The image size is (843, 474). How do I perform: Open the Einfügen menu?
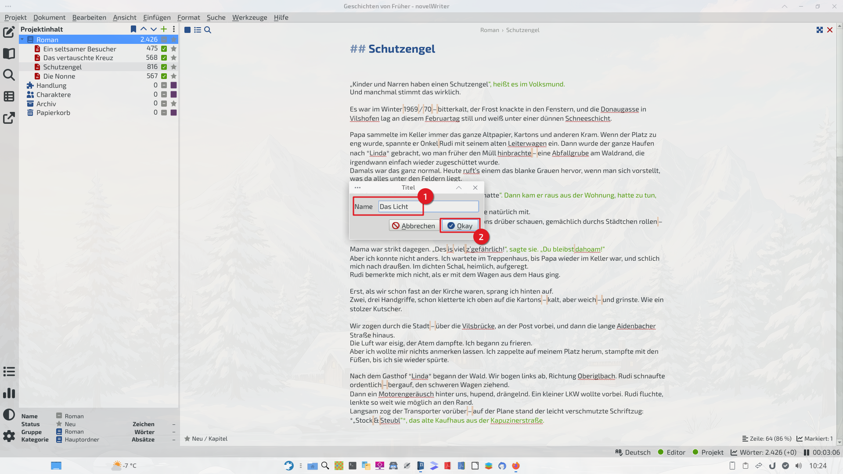point(157,18)
